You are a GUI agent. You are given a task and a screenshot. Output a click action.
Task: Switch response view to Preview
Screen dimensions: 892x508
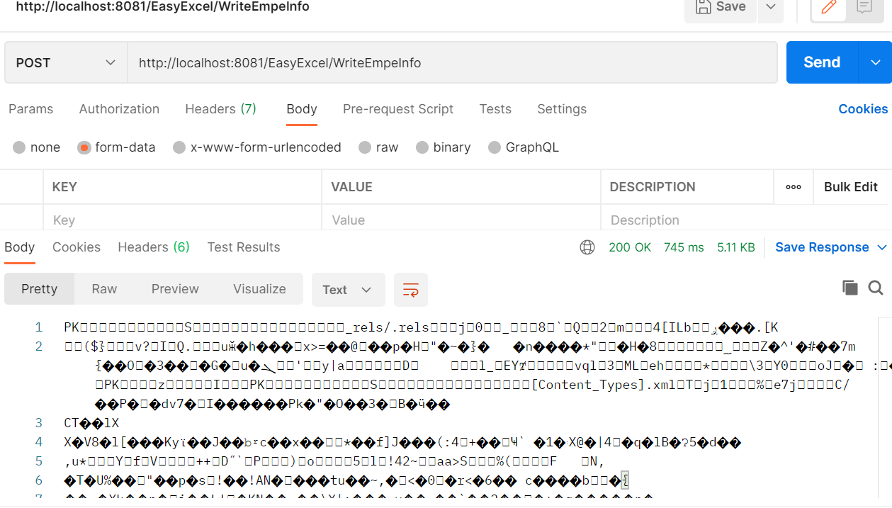coord(175,289)
